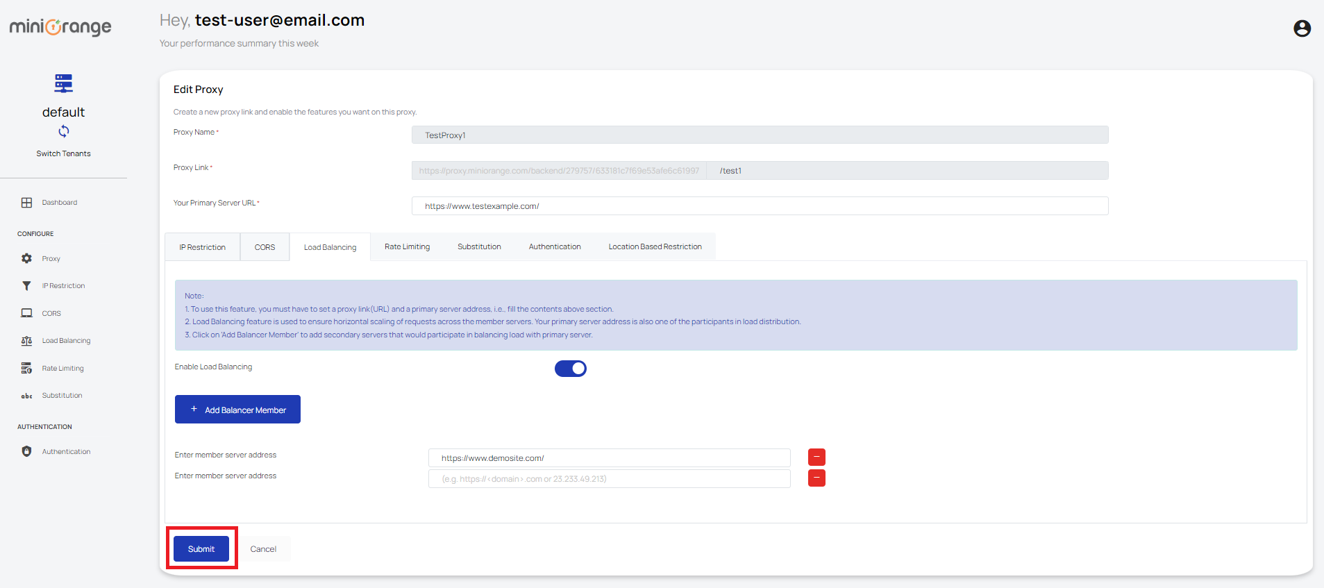The image size is (1324, 588).
Task: Click the Rate Limiting sidebar icon
Action: [26, 368]
